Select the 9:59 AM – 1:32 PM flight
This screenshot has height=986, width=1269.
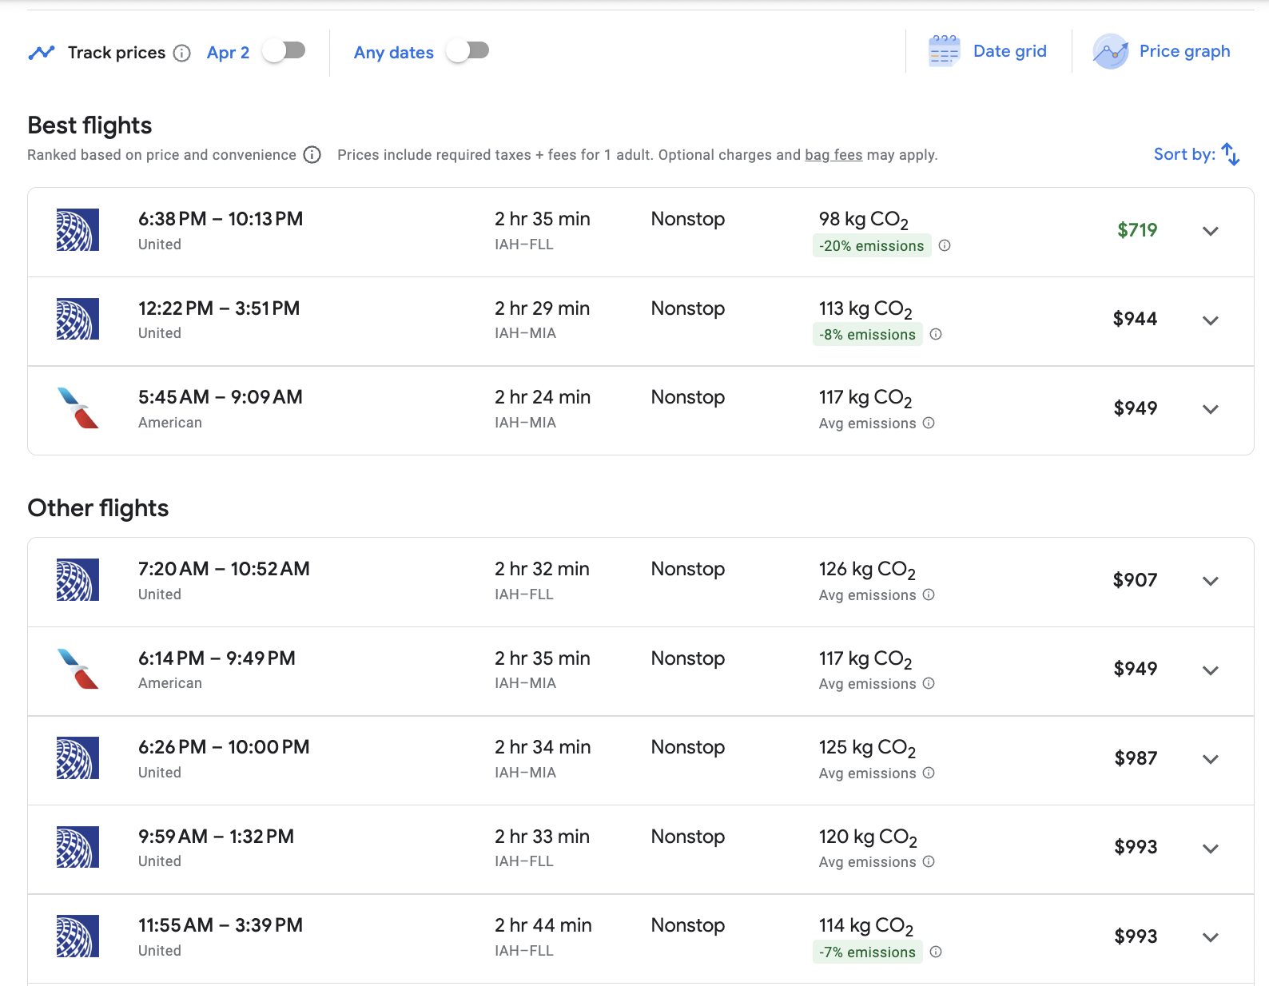click(641, 849)
